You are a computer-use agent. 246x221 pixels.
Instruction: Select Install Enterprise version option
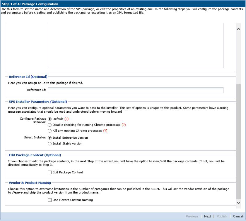coord(49,138)
